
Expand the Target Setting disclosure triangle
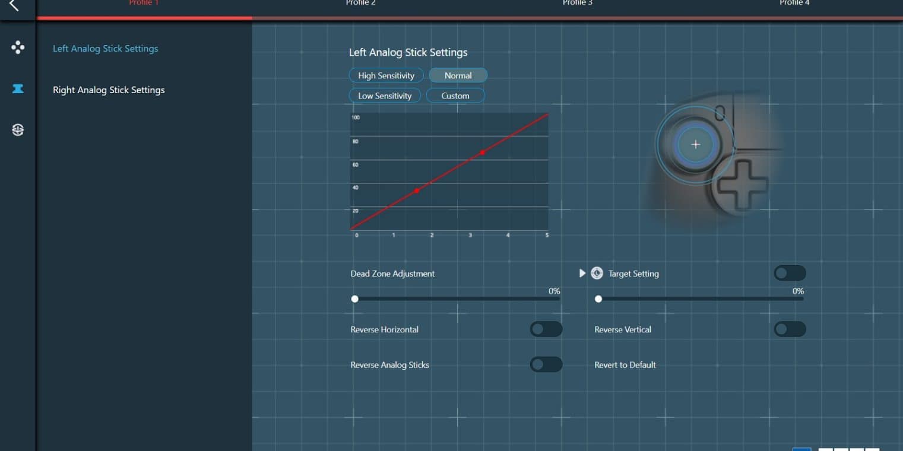click(582, 274)
